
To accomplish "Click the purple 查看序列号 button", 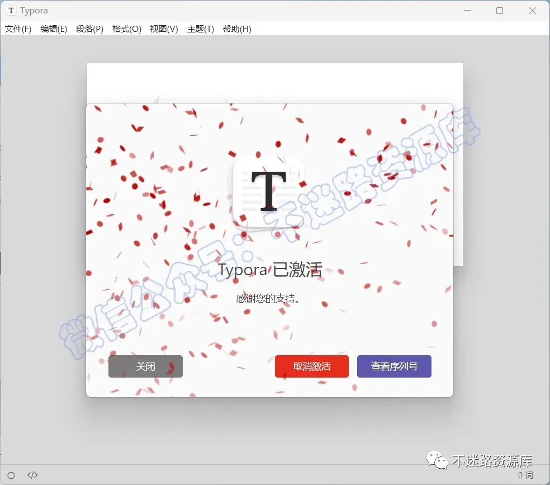I will [x=394, y=366].
